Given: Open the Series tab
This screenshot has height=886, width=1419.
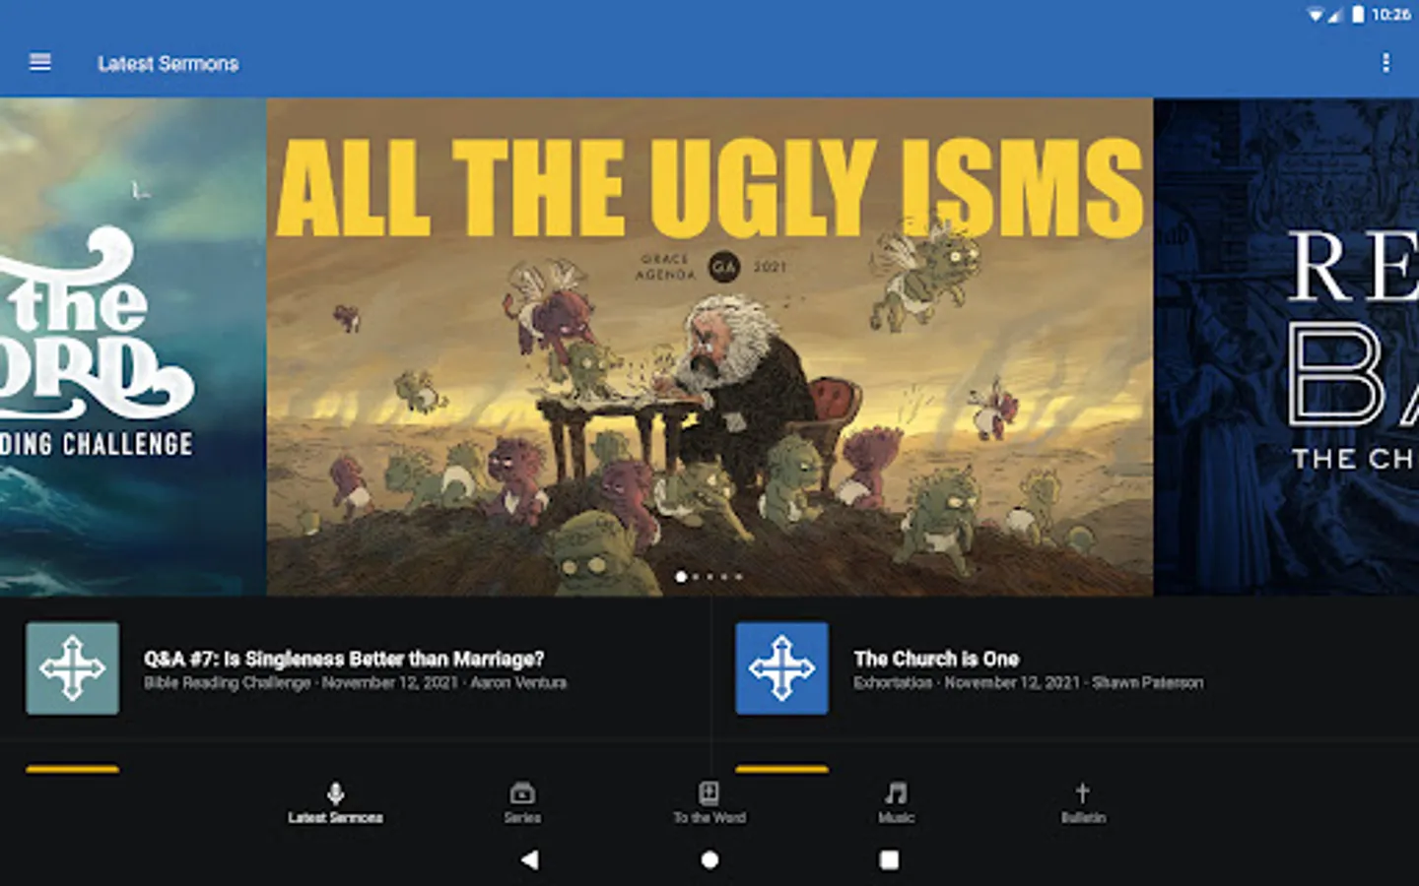Looking at the screenshot, I should point(522,802).
